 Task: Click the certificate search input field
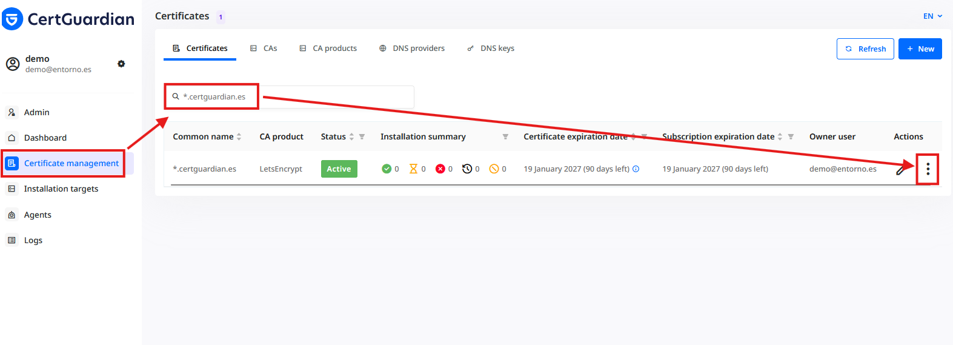289,96
